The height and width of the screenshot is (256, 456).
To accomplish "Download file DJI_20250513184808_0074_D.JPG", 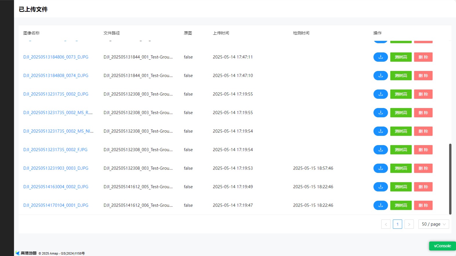I will click(380, 76).
